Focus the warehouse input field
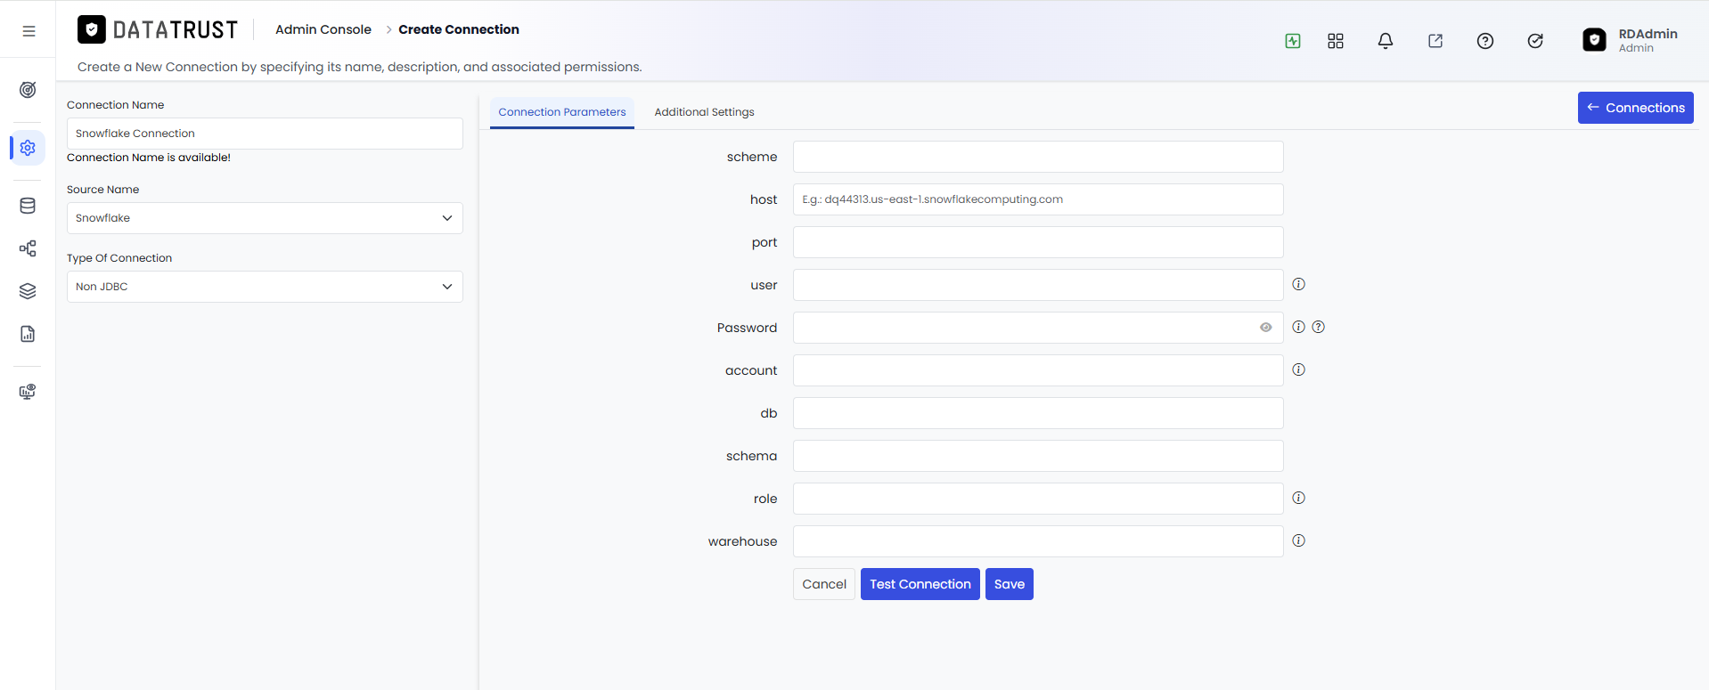Screen dimensions: 1709x690 [1038, 541]
